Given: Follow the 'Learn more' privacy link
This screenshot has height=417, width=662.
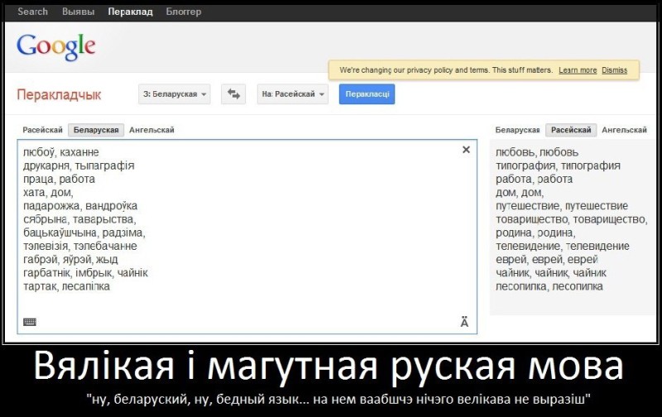Looking at the screenshot, I should pos(578,70).
